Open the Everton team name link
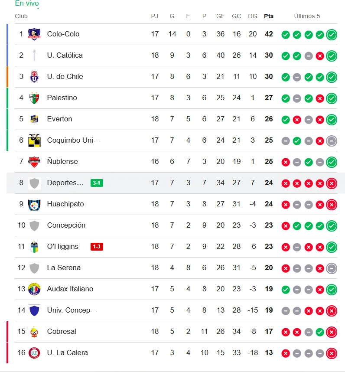The image size is (345, 372). (59, 119)
